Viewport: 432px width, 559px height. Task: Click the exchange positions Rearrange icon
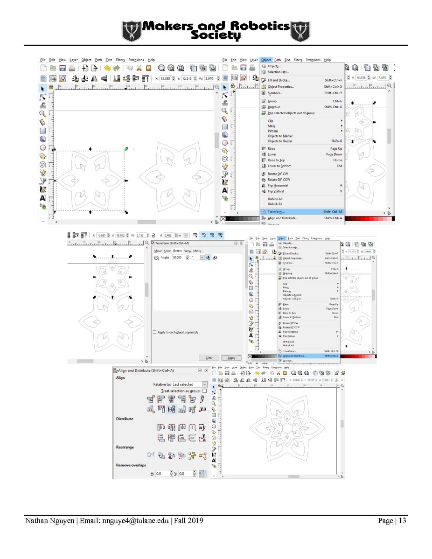(160, 455)
